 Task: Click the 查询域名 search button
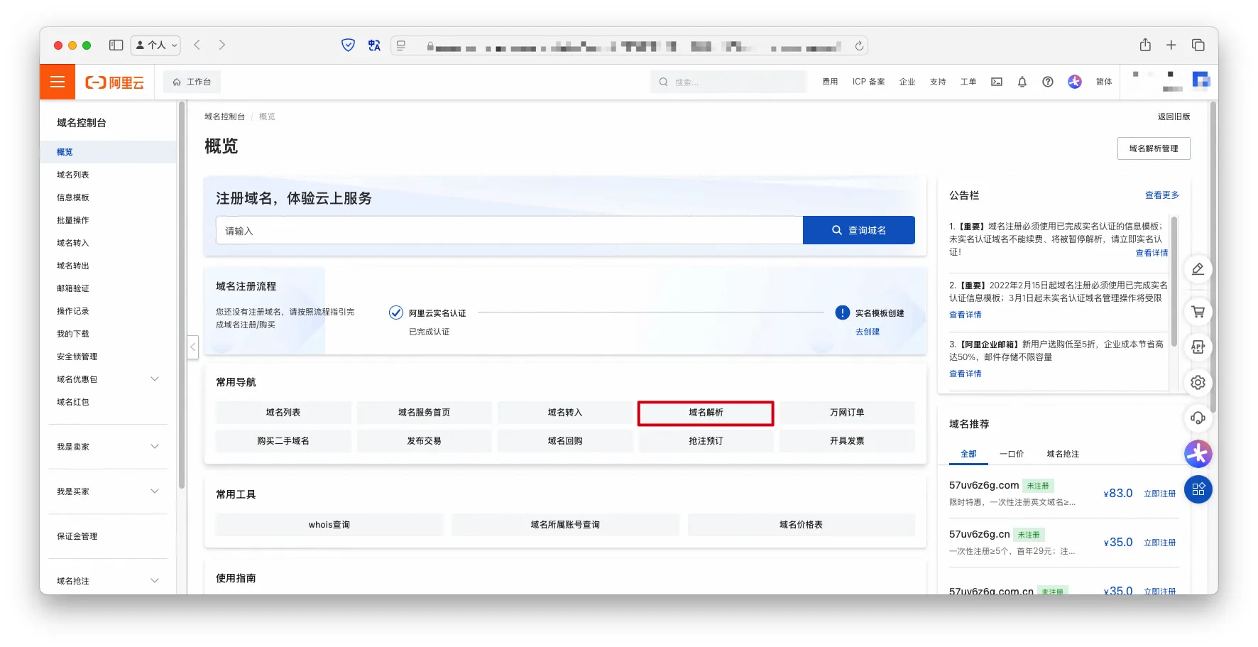click(x=858, y=231)
